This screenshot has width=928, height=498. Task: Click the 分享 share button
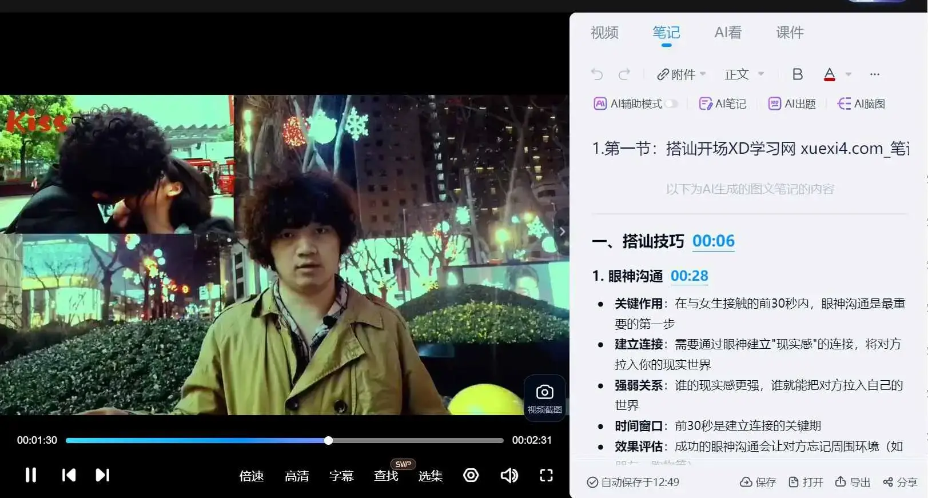point(901,482)
